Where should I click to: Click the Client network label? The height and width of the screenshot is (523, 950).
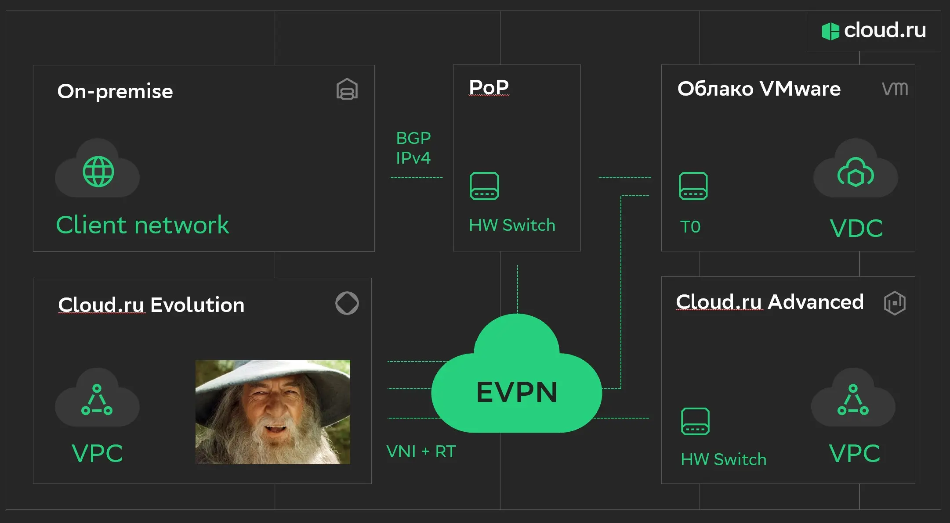[x=142, y=225]
